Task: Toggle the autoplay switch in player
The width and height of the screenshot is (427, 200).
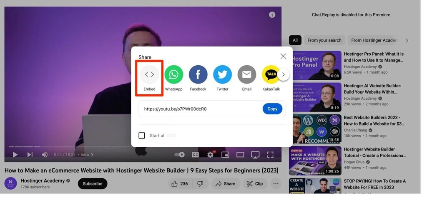Action: 179,155
